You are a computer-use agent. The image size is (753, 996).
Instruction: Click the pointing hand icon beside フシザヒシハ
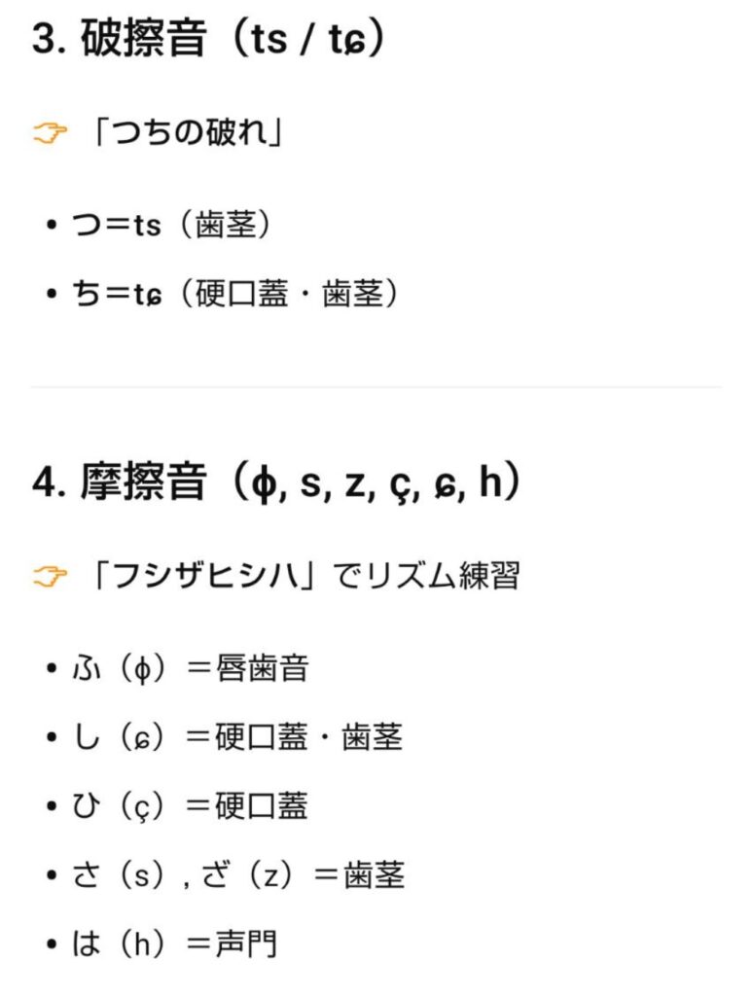pos(50,577)
